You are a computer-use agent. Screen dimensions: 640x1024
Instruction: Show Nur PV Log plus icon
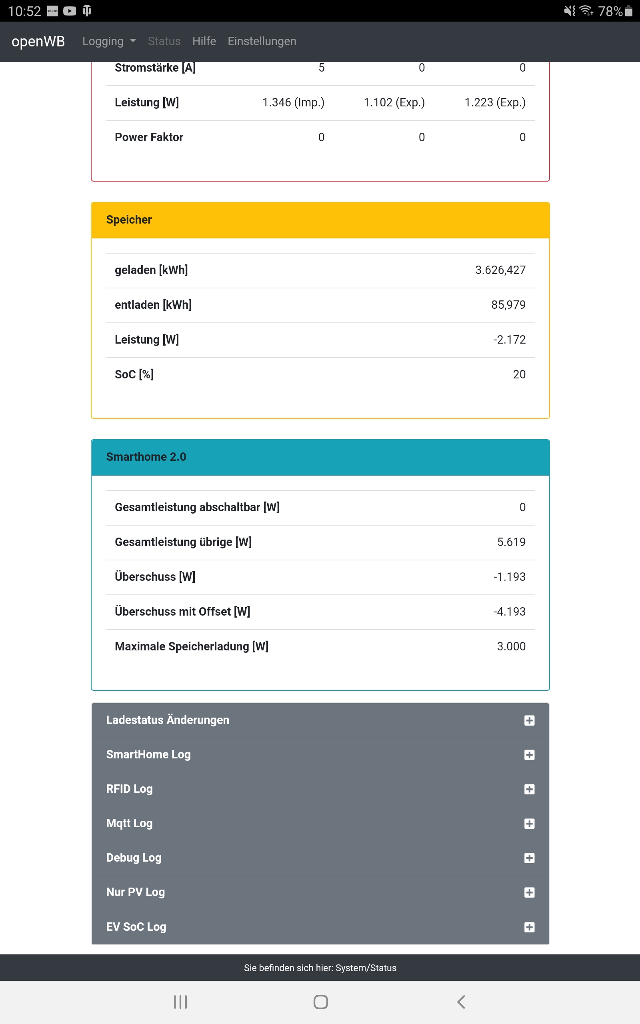[529, 892]
